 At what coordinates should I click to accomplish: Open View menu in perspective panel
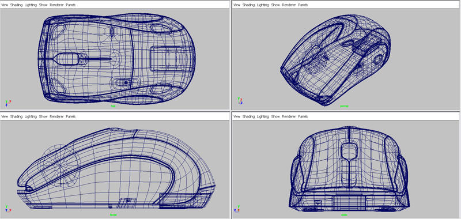[x=237, y=5]
